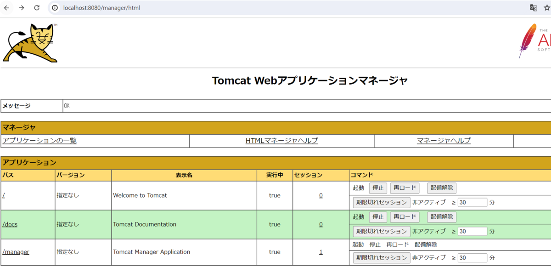Expire sessions for Welcome to Tomcat row
The width and height of the screenshot is (551, 273).
coord(382,202)
